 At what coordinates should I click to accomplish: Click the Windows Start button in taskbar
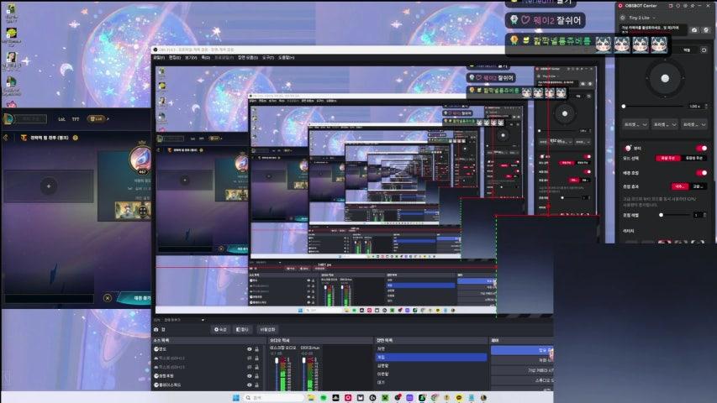coord(236,397)
